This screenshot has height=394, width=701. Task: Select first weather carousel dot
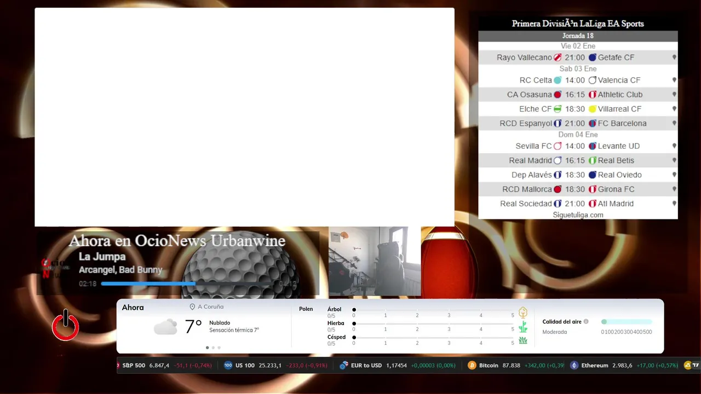point(207,347)
